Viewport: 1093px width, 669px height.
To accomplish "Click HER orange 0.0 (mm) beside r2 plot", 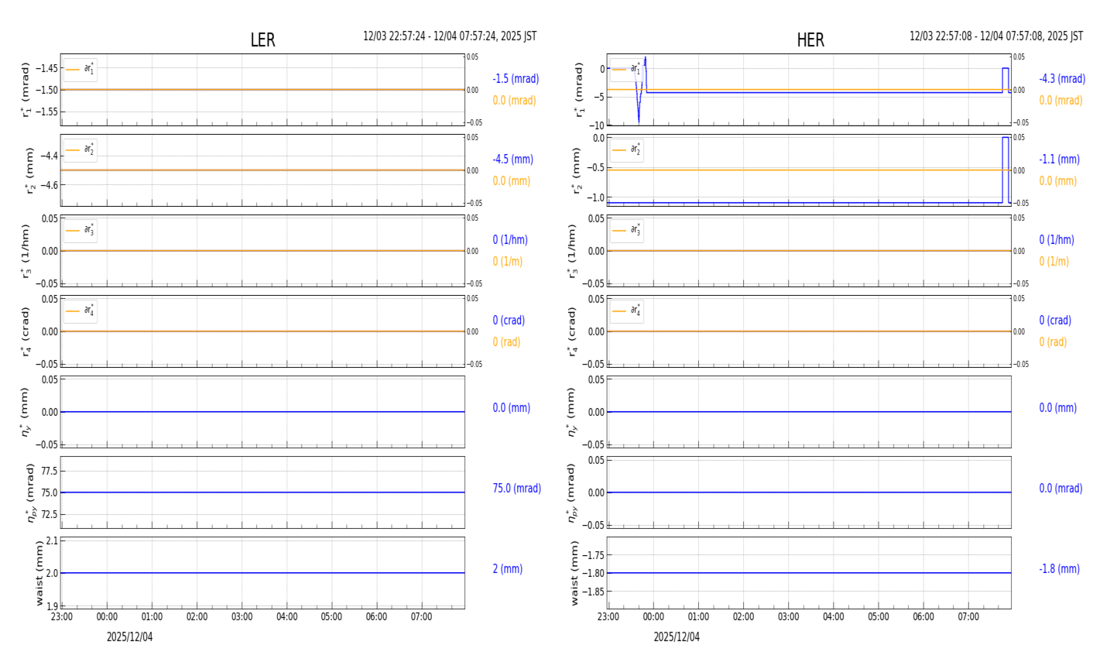I will pyautogui.click(x=1057, y=181).
